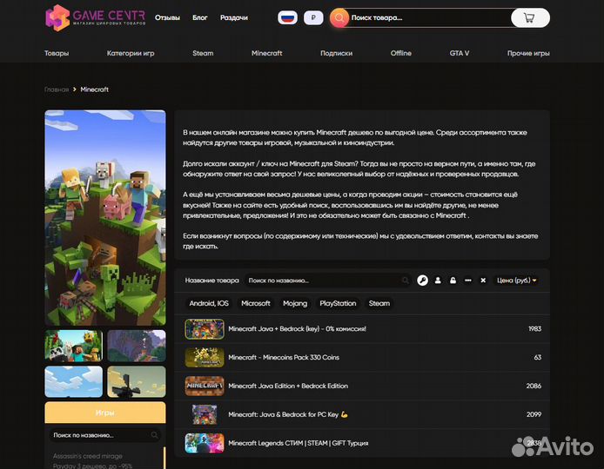Click the Игры sidebar button
The height and width of the screenshot is (469, 604).
[105, 413]
